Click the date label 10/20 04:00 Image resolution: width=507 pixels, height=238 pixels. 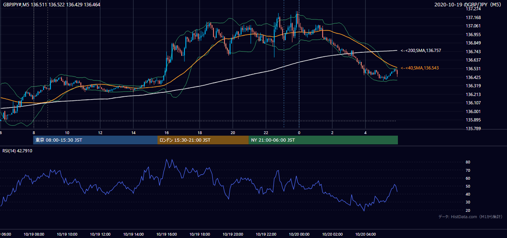pos(365,234)
